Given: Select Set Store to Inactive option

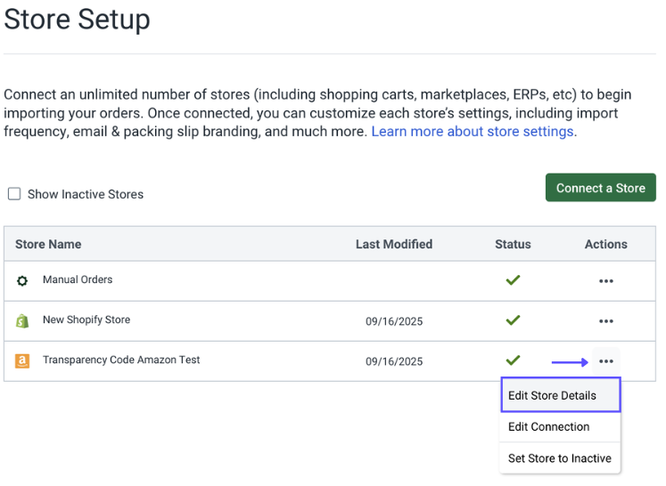Looking at the screenshot, I should (561, 458).
